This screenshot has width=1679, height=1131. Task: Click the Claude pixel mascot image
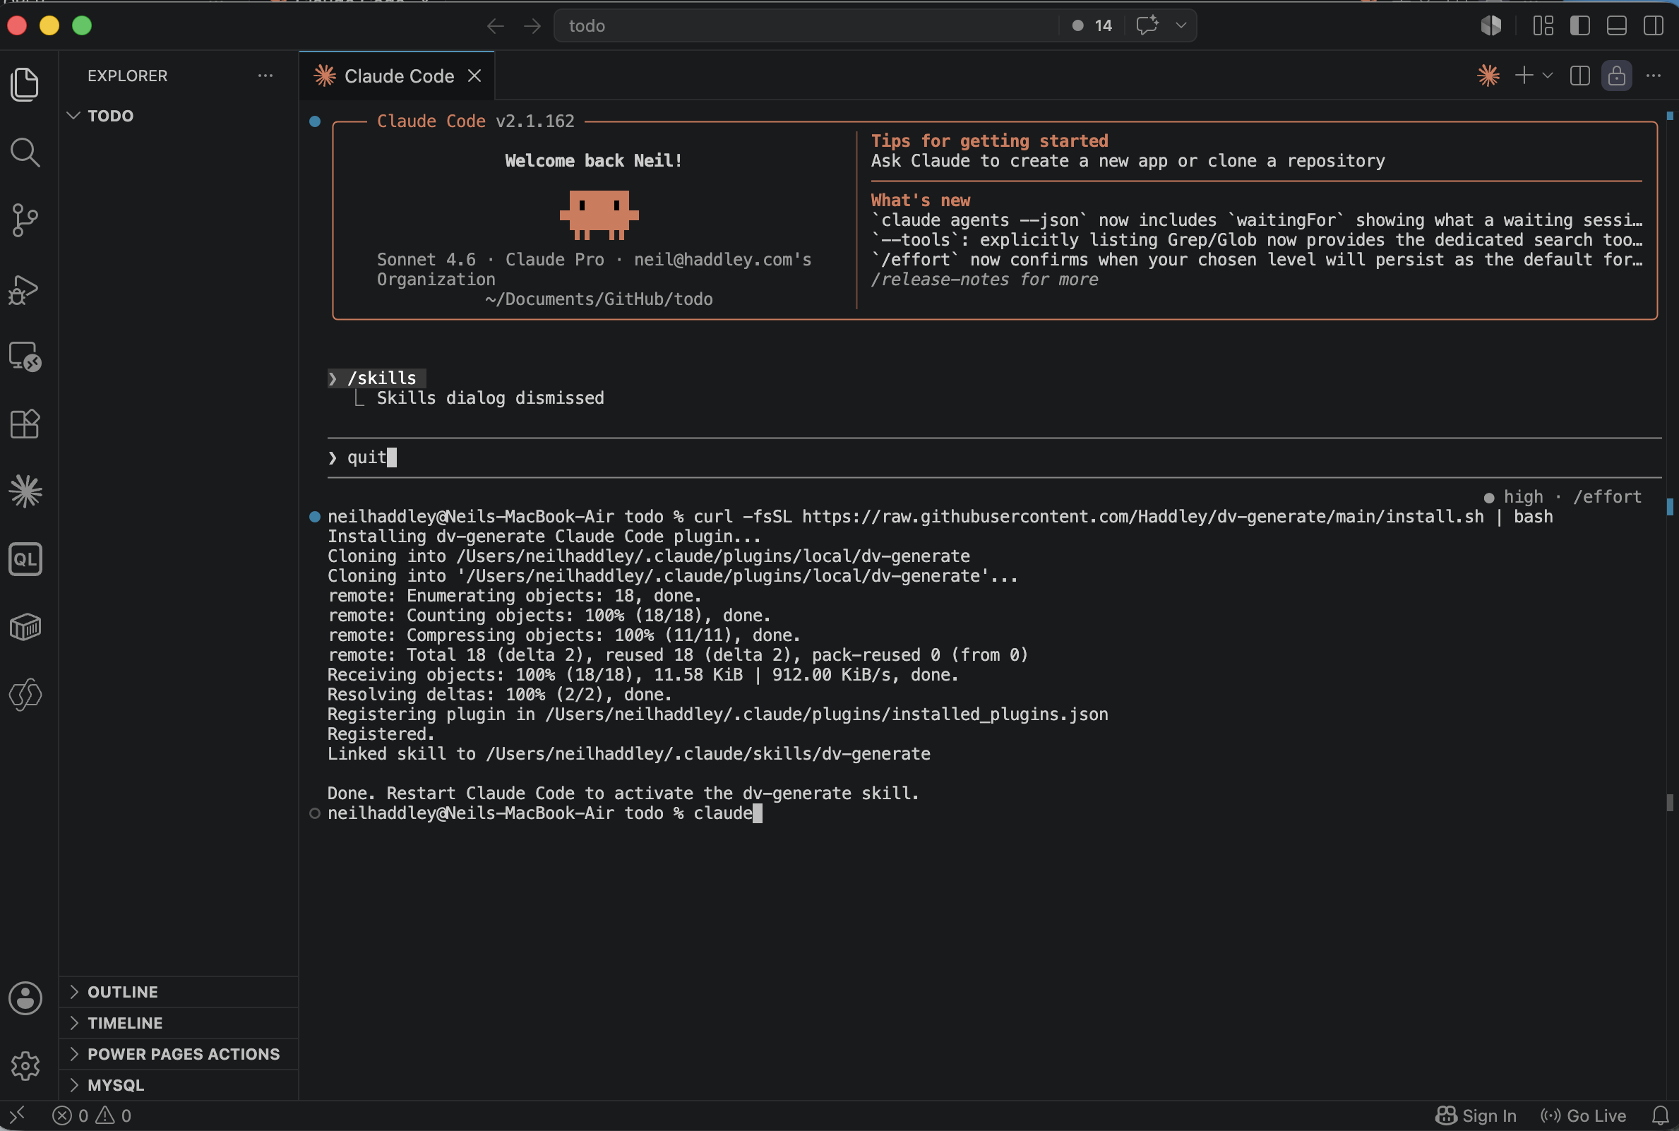599,215
